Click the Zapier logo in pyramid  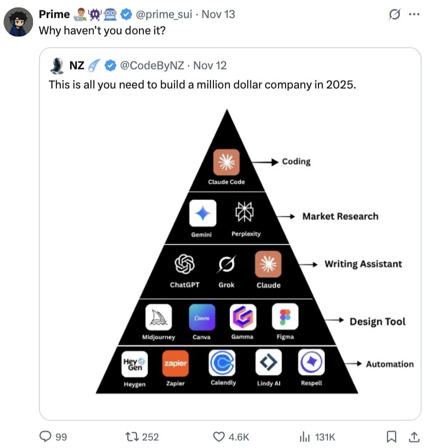tap(175, 363)
